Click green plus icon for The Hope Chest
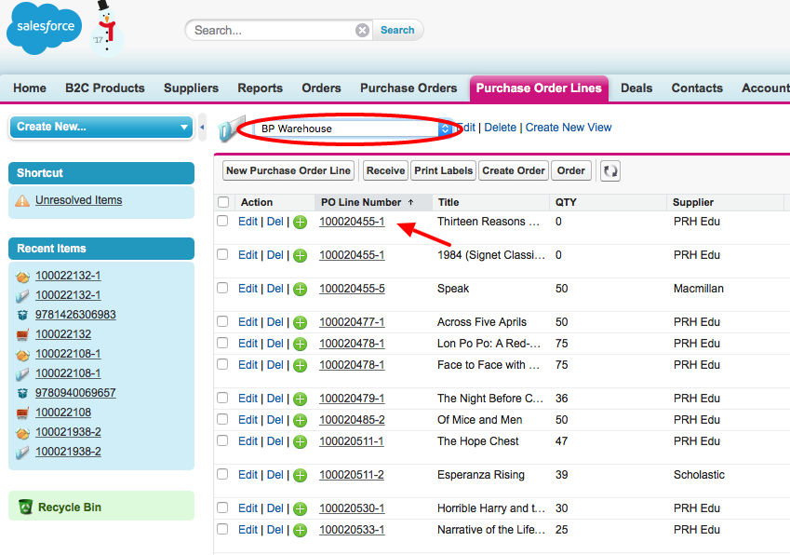790x555 pixels. [x=301, y=442]
